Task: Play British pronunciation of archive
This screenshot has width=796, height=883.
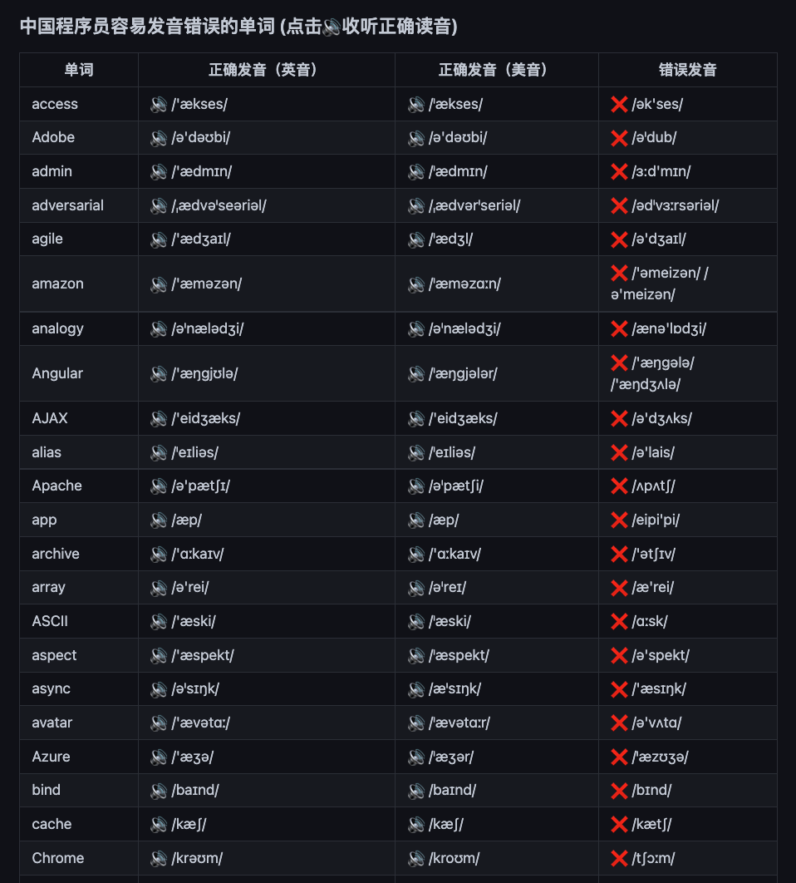Action: coord(159,554)
